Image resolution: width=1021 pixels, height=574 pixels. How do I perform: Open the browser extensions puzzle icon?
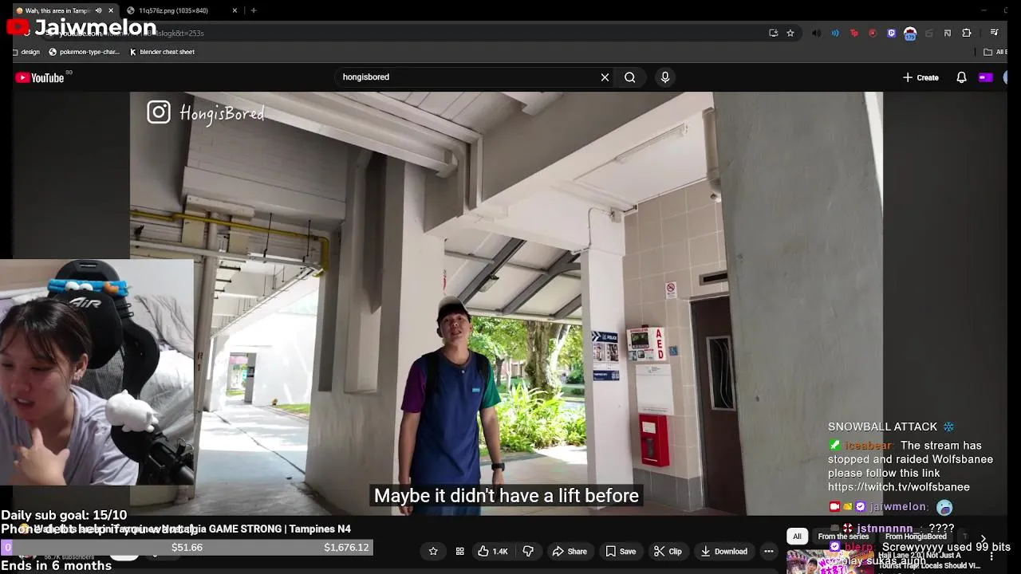point(967,33)
